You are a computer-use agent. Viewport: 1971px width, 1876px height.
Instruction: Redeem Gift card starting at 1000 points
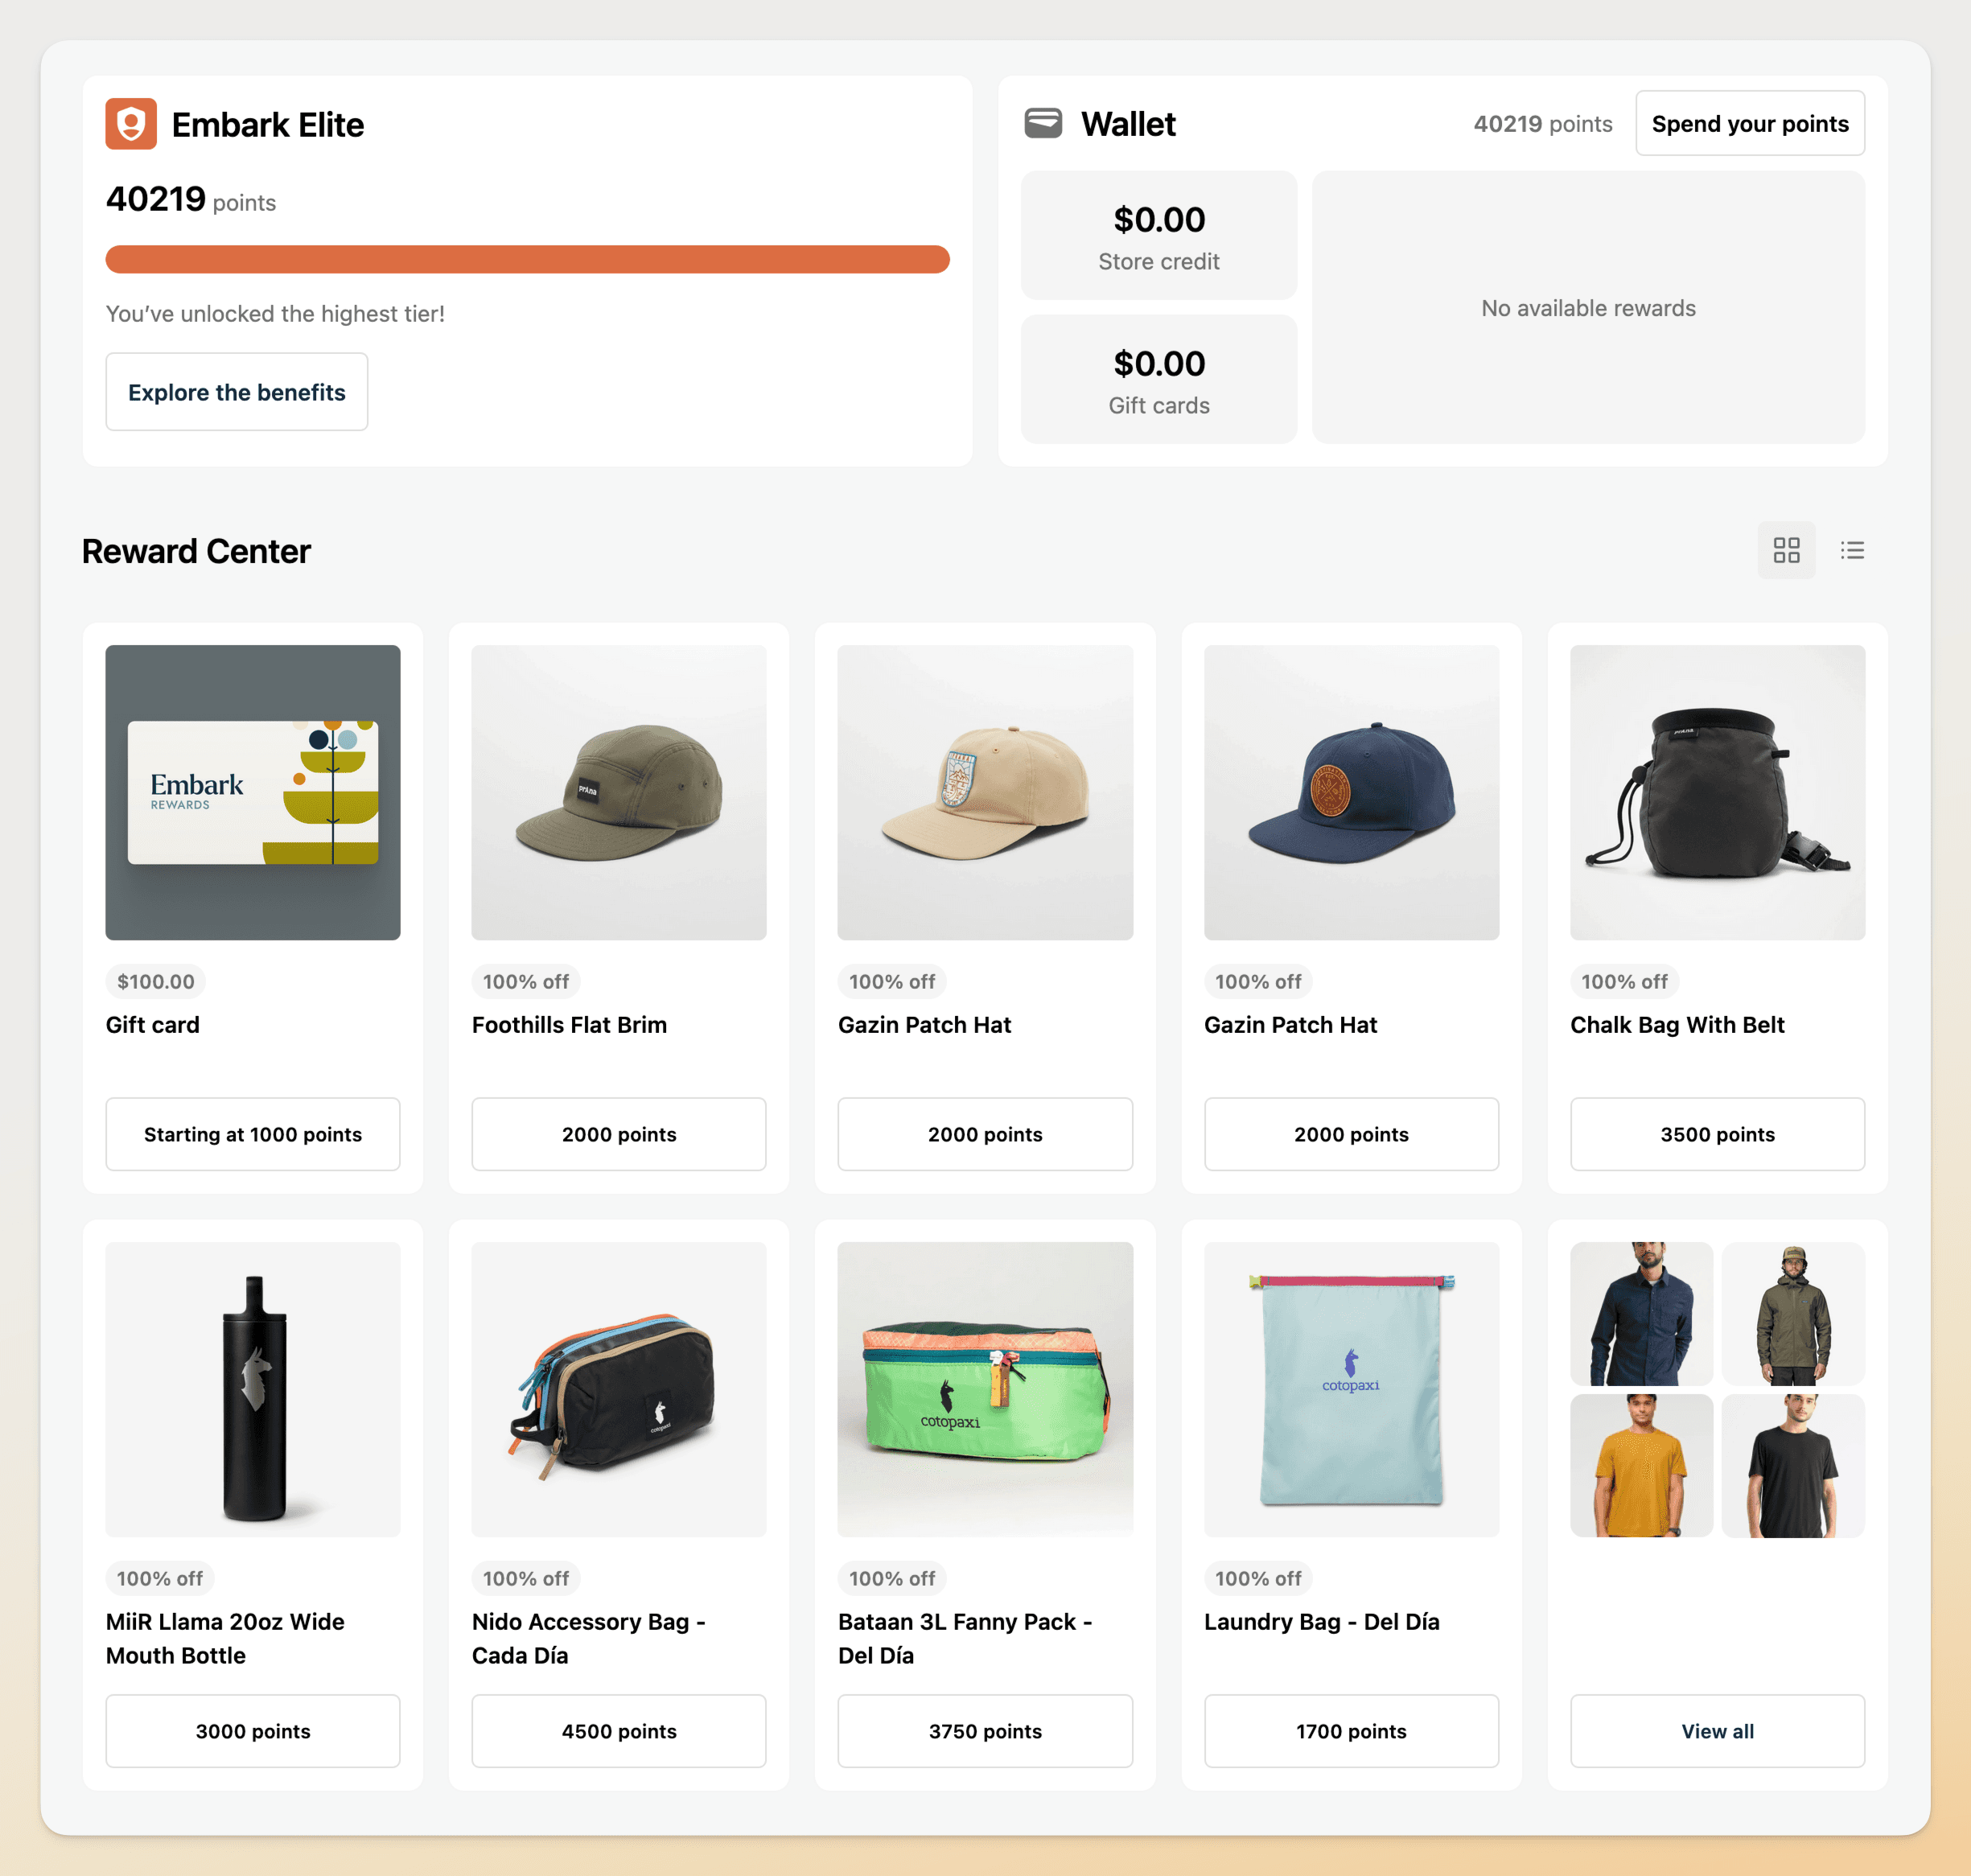[252, 1134]
